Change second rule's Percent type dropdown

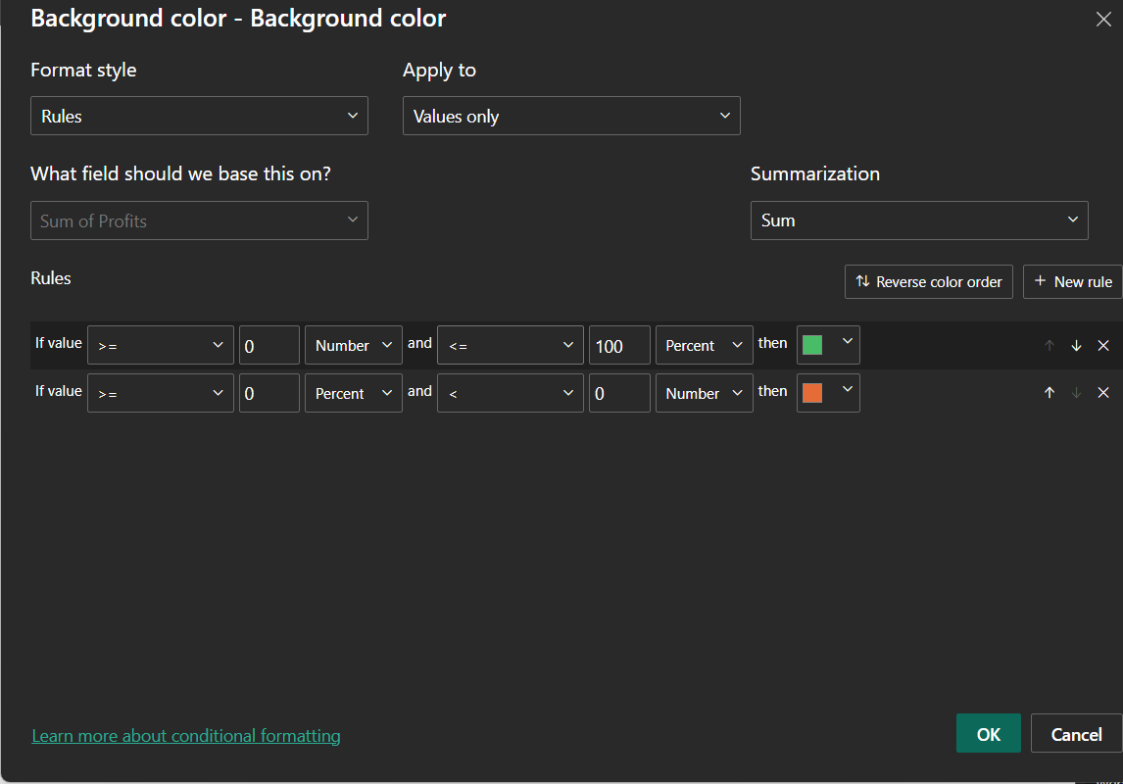click(x=353, y=393)
